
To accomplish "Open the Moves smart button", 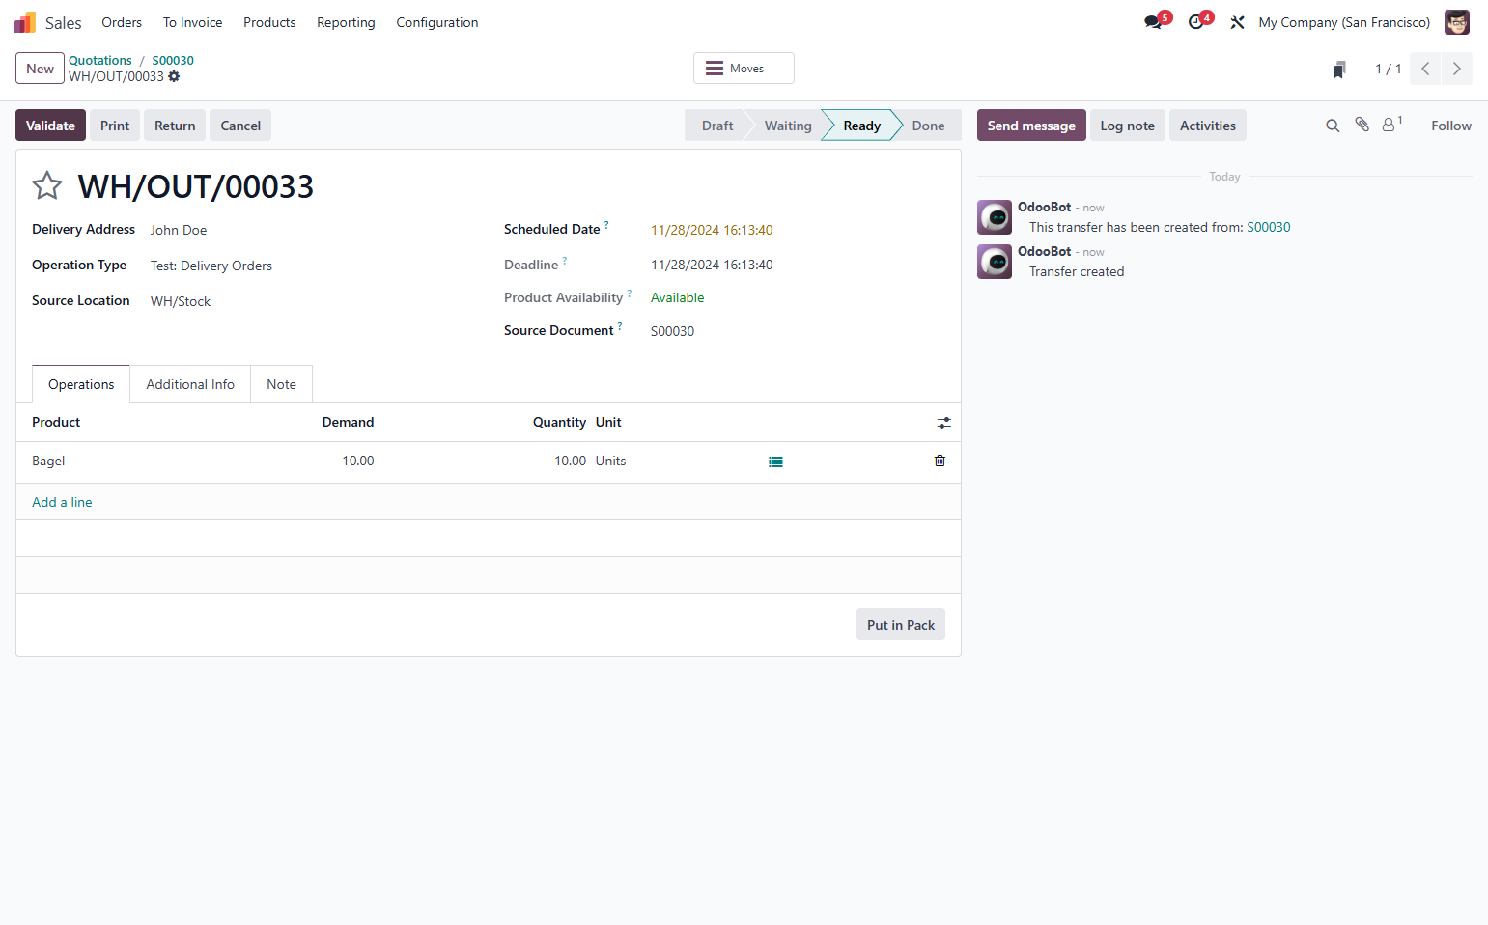I will [744, 69].
